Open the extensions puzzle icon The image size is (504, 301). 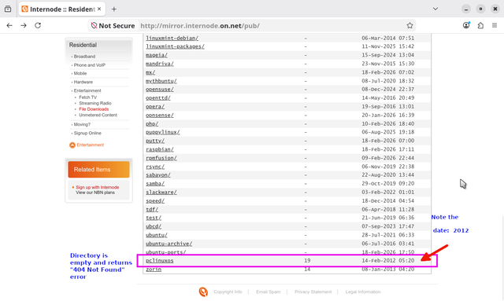(480, 25)
